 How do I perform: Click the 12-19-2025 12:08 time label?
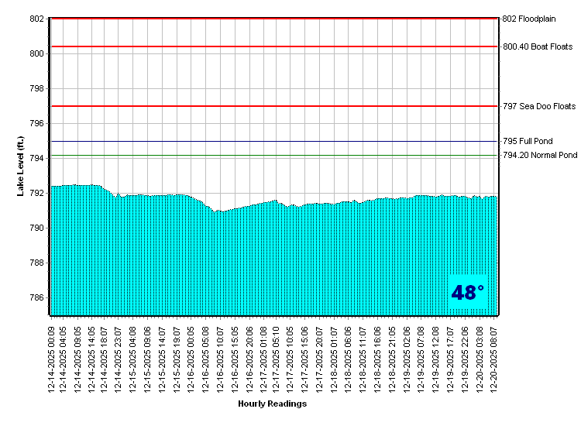(436, 356)
